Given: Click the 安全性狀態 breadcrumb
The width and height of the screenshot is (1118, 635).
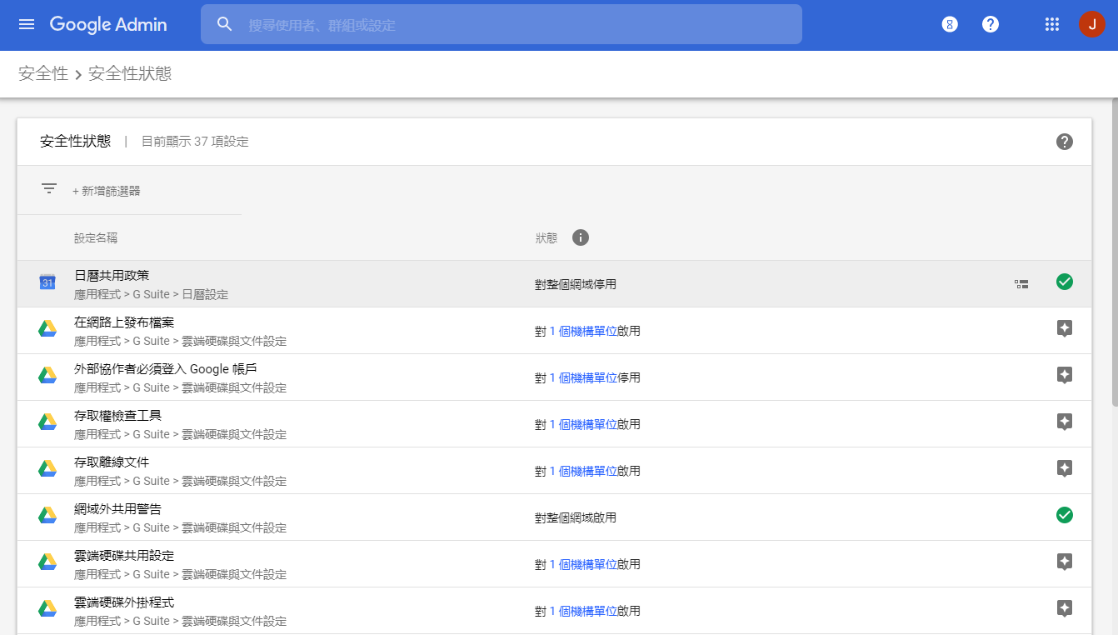Looking at the screenshot, I should tap(130, 73).
